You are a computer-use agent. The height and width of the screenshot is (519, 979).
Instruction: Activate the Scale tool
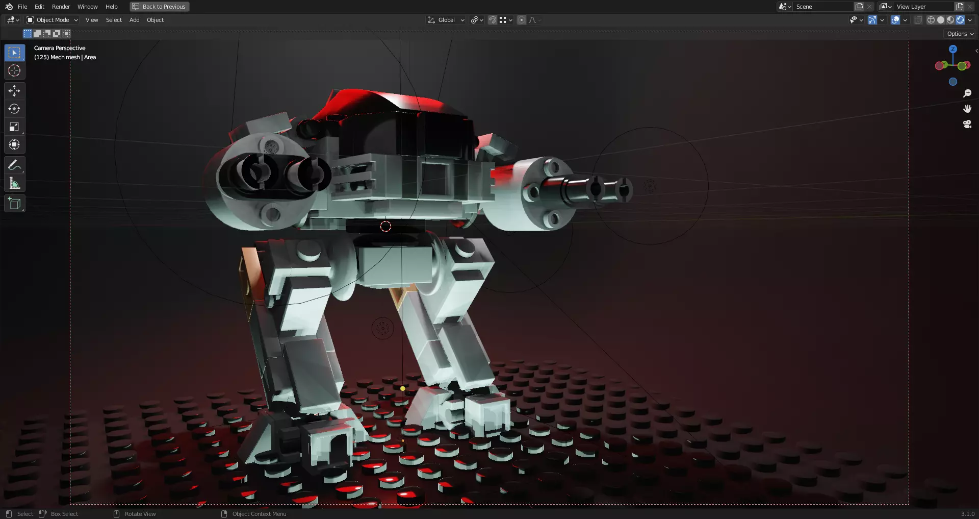click(14, 127)
